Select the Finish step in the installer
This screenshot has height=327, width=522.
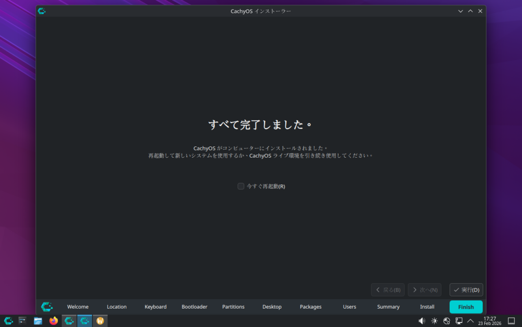pos(466,307)
